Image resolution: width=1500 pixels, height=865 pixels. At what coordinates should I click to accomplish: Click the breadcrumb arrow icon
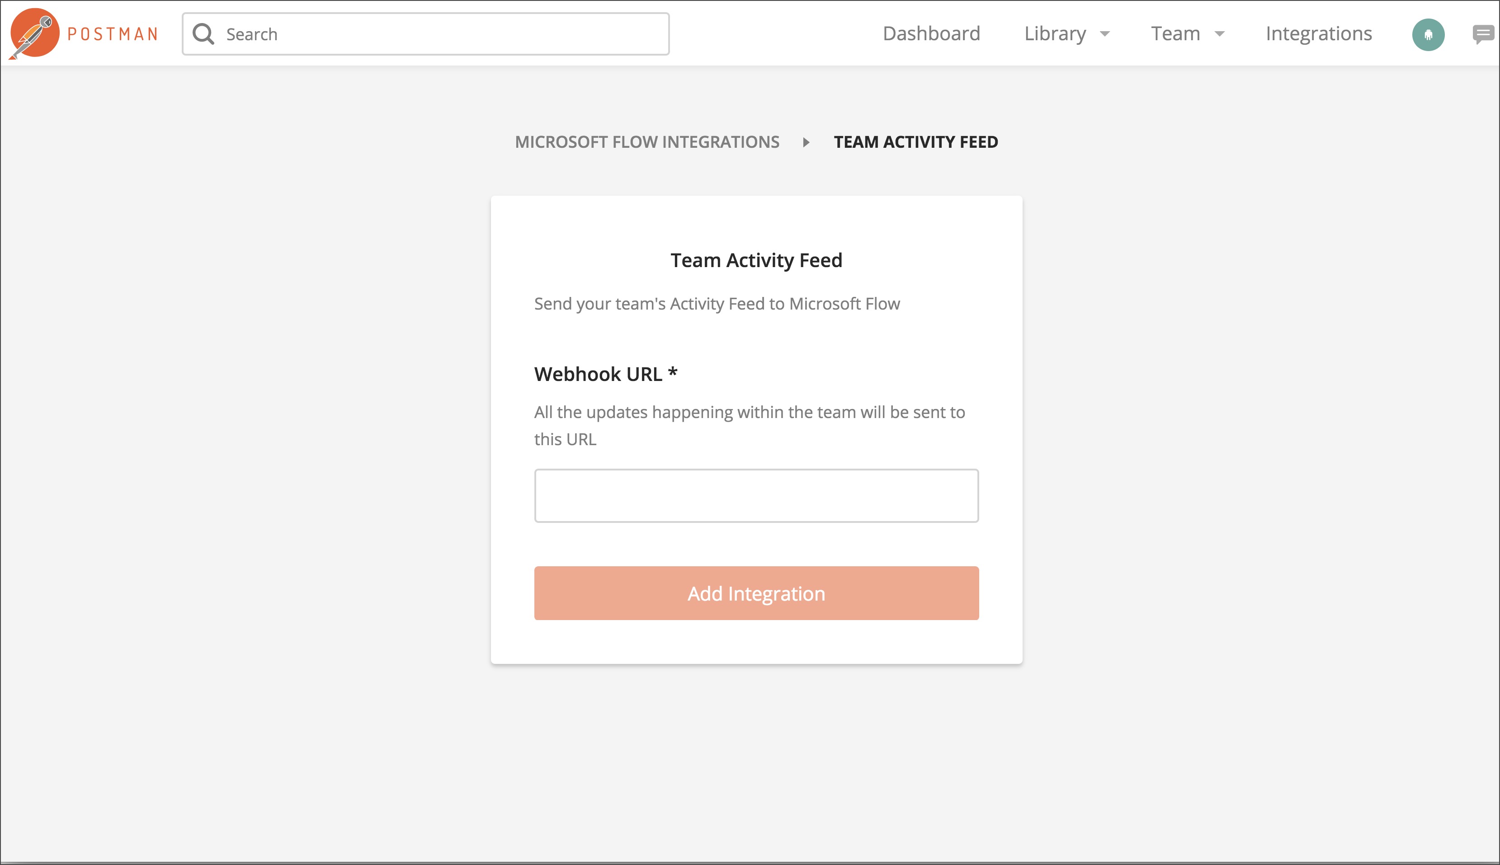pyautogui.click(x=807, y=142)
